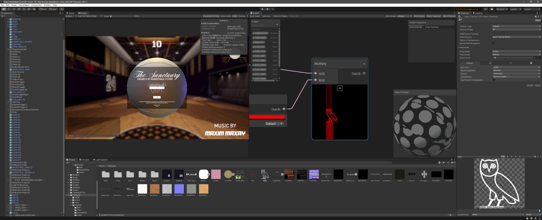Toggle Ignore PNG file gamma checkbox
The width and height of the screenshot is (542, 220).
[x=493, y=43]
